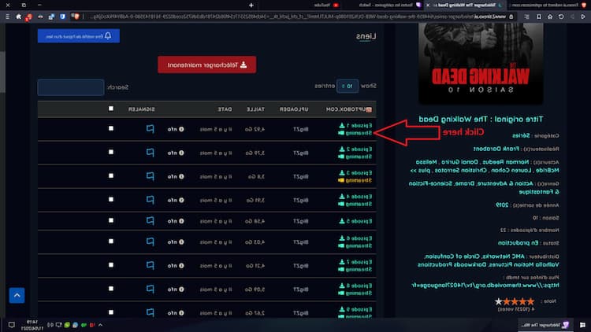591x332 pixels.
Task: Tick the checkbox in Episode 4 row
Action: pos(111,200)
